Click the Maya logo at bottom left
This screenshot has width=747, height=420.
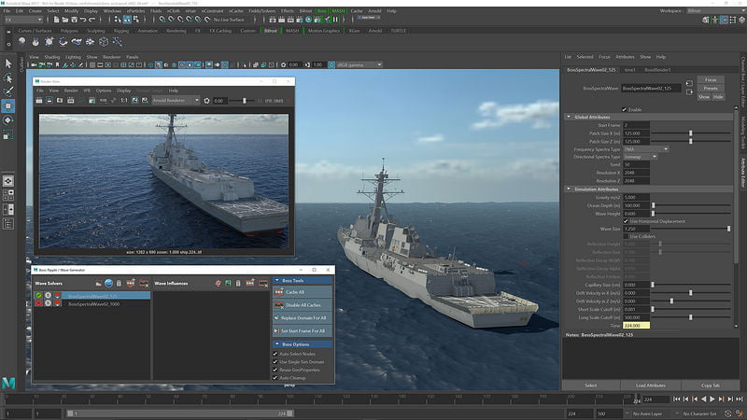(x=8, y=383)
